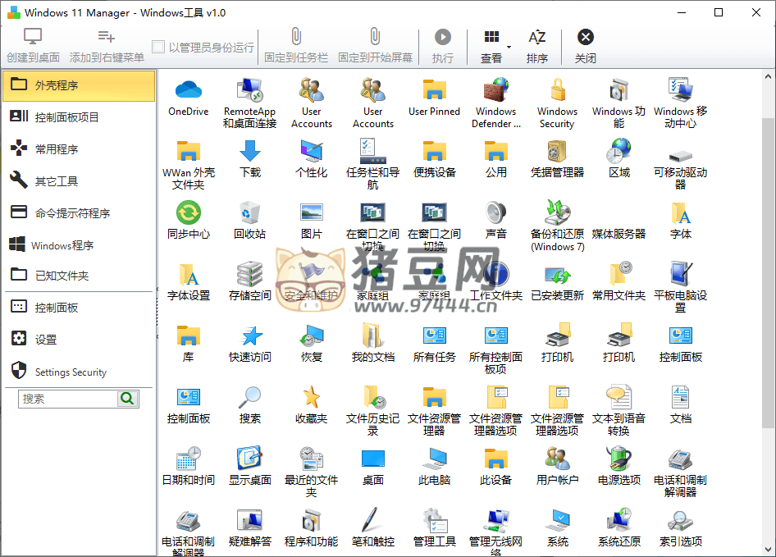Click the 快速访问 star icon
Viewport: 776px width, 557px height.
[249, 336]
